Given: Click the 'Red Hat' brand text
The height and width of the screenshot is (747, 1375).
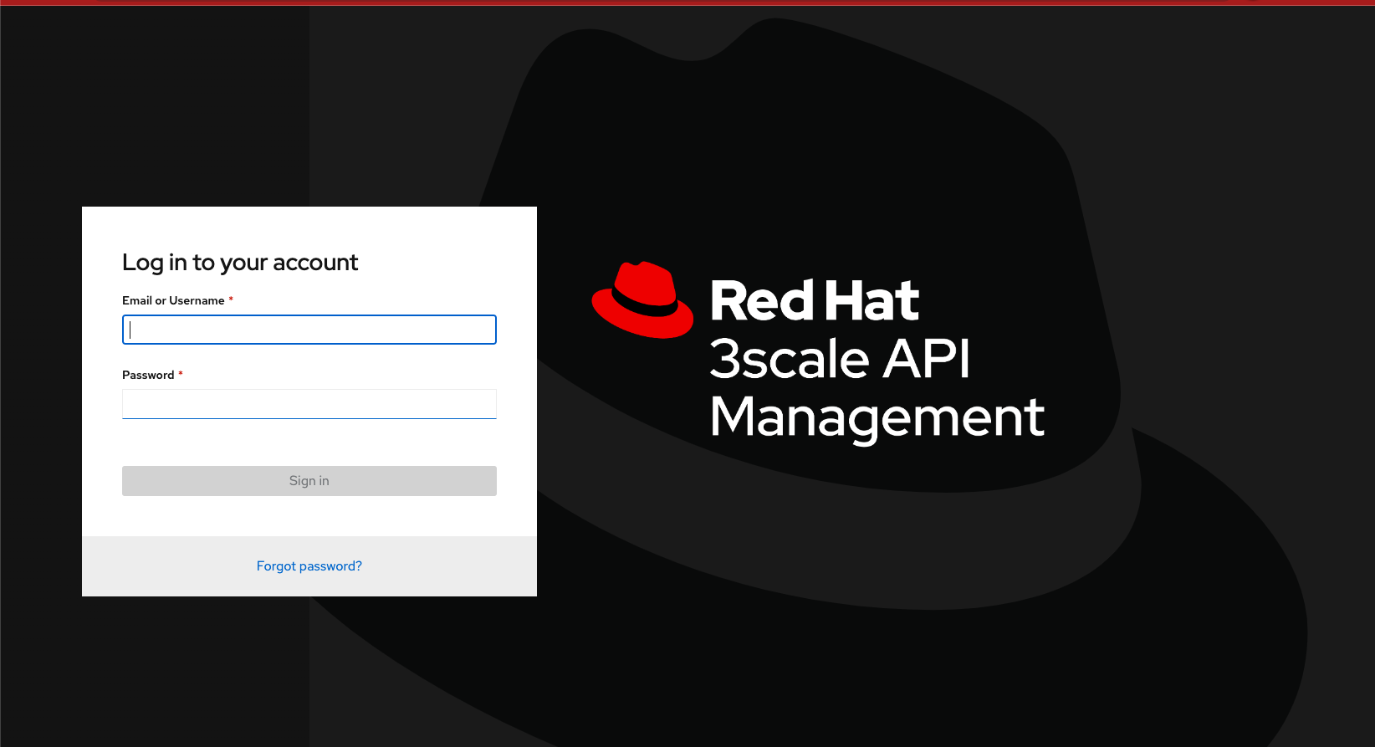Looking at the screenshot, I should click(x=815, y=300).
